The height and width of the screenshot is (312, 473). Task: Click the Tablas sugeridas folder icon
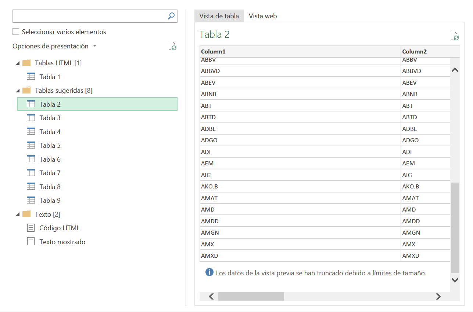click(x=26, y=90)
